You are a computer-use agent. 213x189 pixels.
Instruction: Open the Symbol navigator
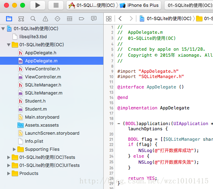pyautogui.click(x=21, y=18)
